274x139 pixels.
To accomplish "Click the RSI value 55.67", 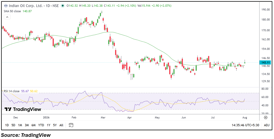I will click(x=25, y=91).
